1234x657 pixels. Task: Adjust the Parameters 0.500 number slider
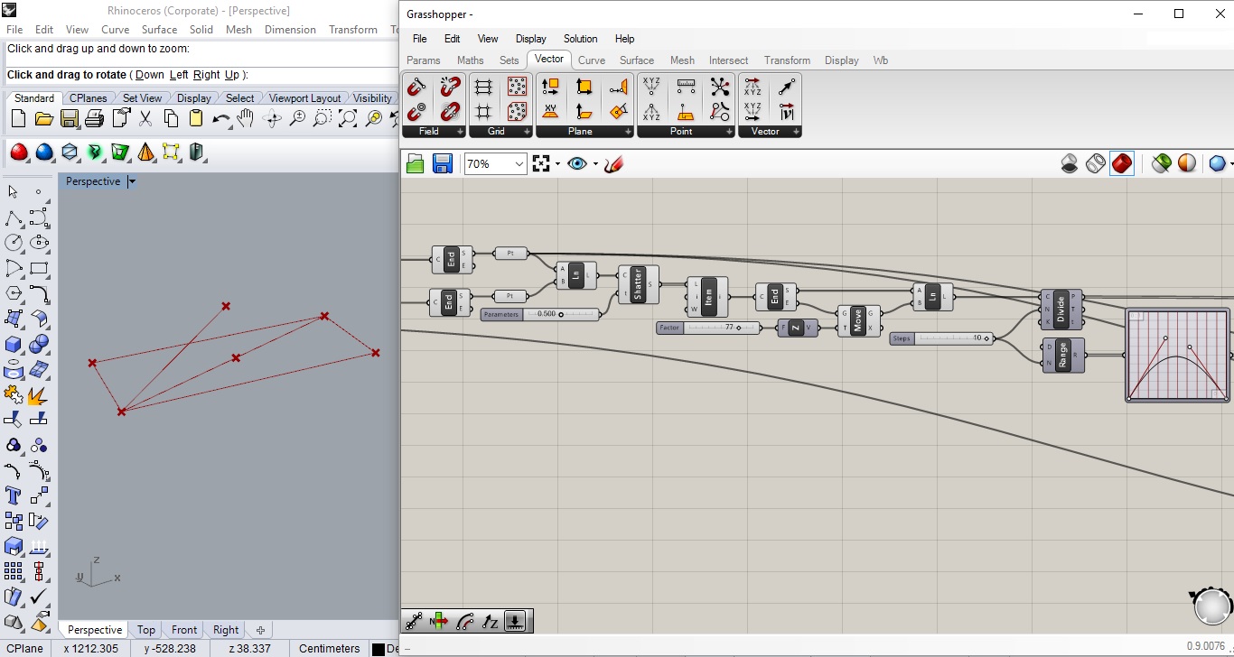click(x=540, y=314)
